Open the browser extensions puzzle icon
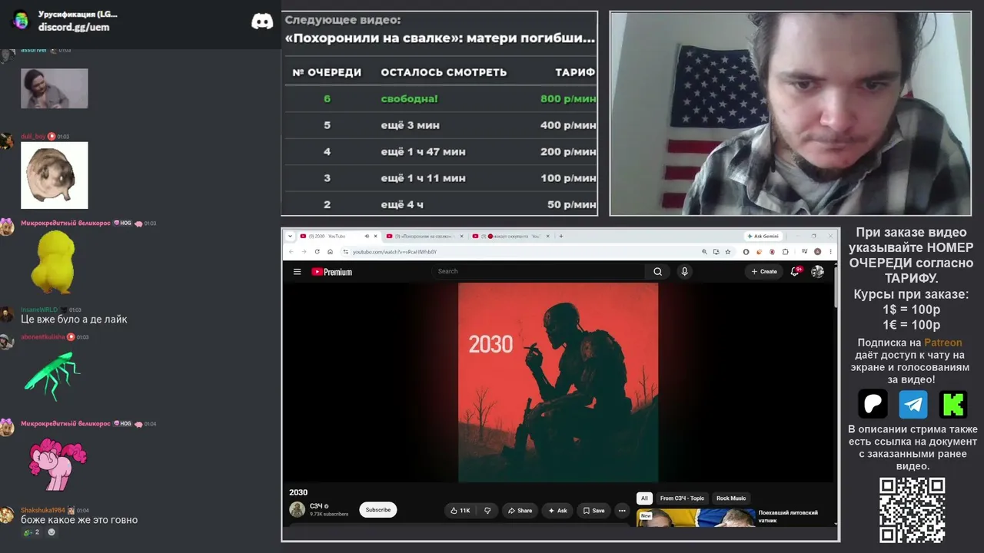The height and width of the screenshot is (553, 984). 785,252
